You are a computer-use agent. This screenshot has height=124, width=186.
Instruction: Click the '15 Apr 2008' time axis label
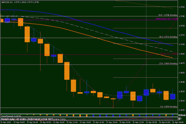click(x=6, y=122)
